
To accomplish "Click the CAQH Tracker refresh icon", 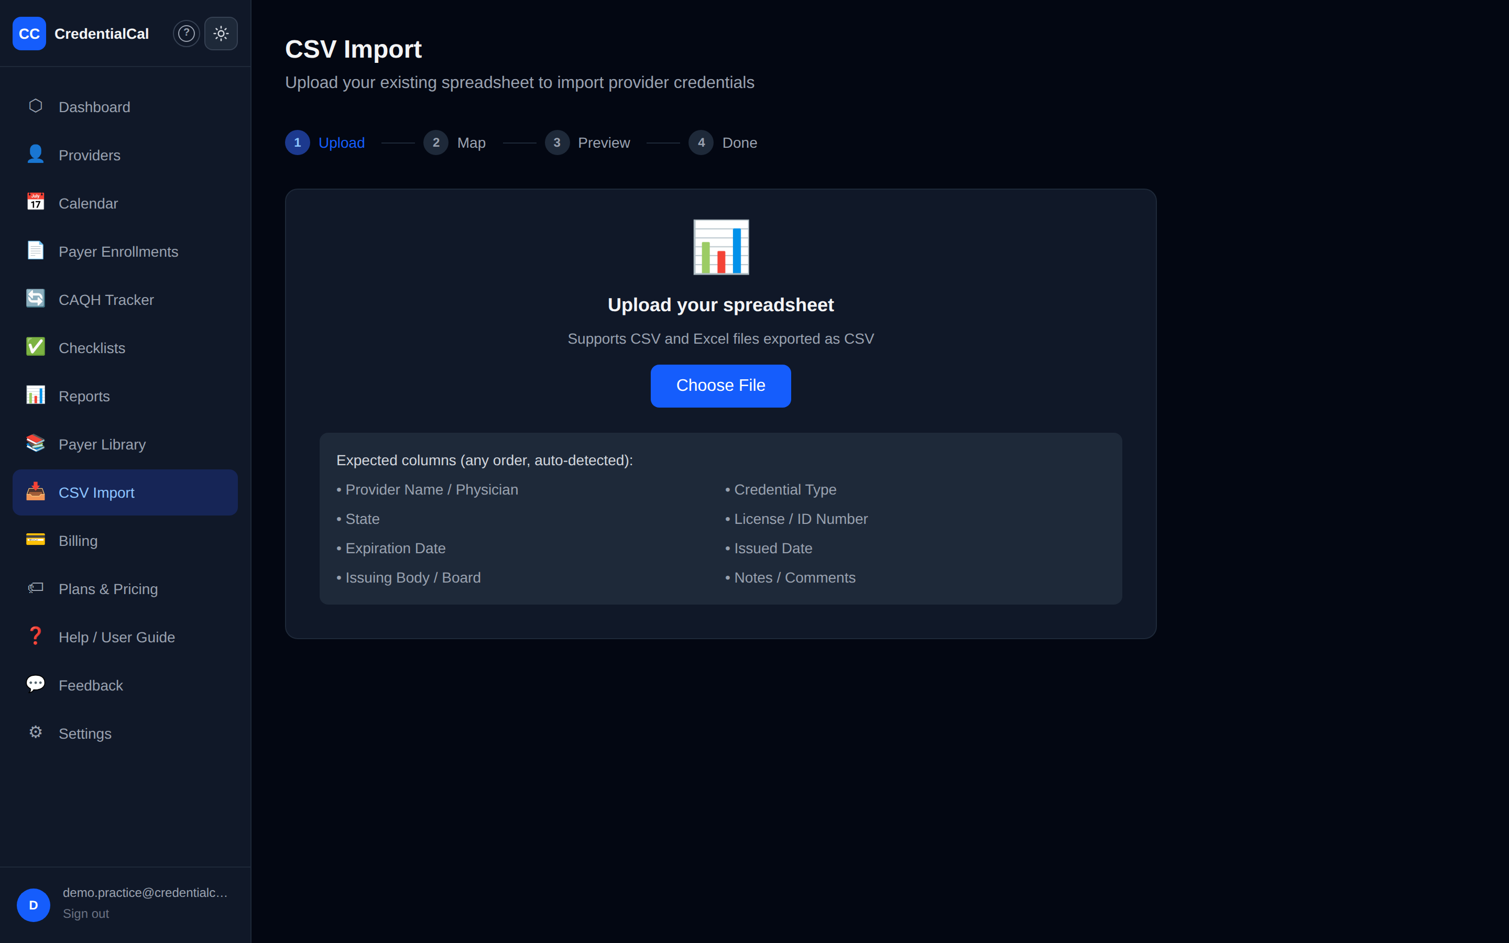I will coord(36,299).
